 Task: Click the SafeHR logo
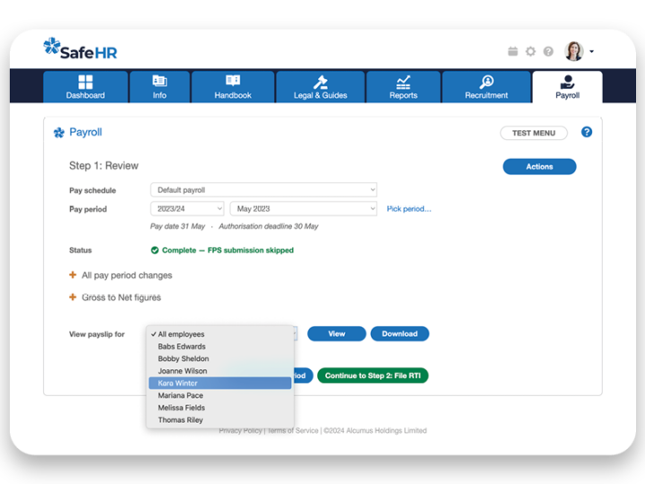81,49
